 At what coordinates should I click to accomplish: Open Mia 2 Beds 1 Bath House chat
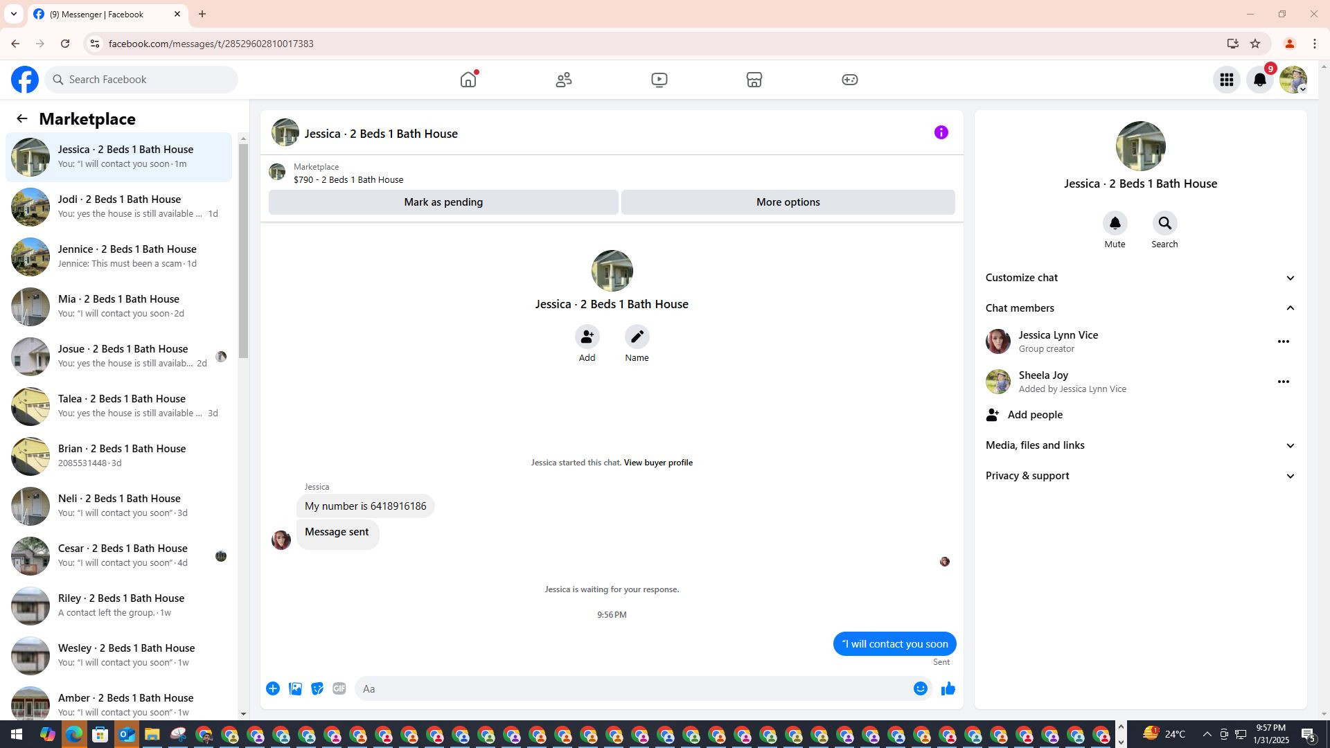[118, 306]
